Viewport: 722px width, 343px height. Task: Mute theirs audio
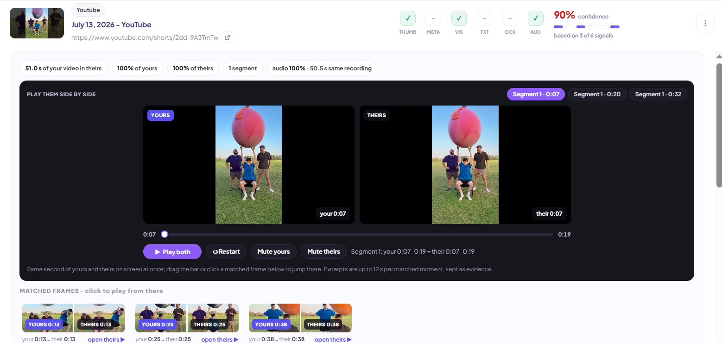tap(324, 252)
